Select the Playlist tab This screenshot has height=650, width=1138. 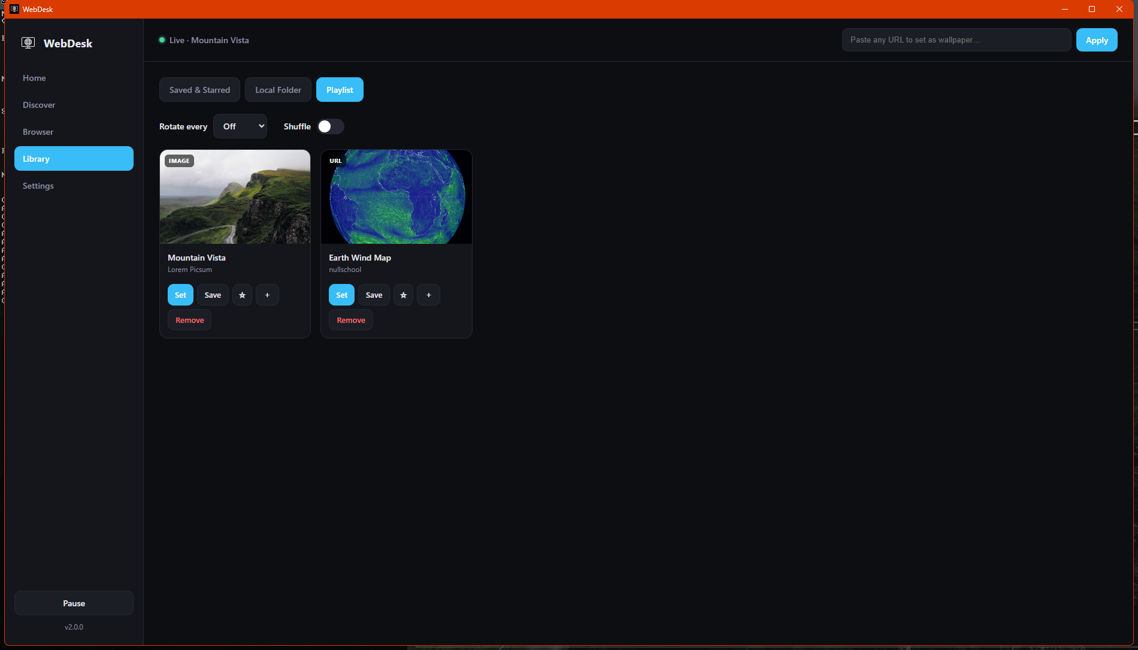tap(340, 90)
